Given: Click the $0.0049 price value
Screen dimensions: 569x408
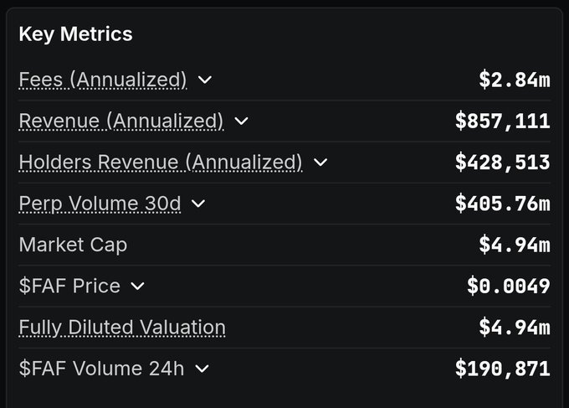Looking at the screenshot, I should (x=508, y=286).
